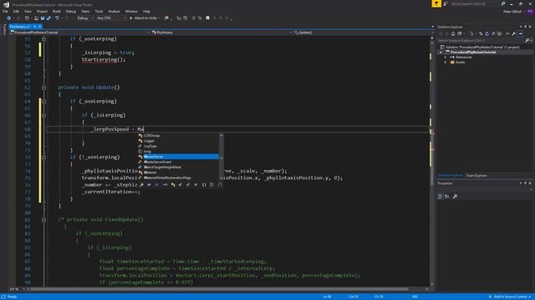535x300 pixels.
Task: Open the File menu
Action: tap(5, 11)
